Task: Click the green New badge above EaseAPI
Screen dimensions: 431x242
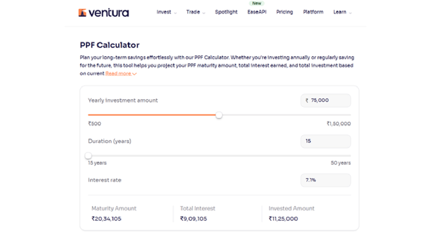Action: [257, 3]
